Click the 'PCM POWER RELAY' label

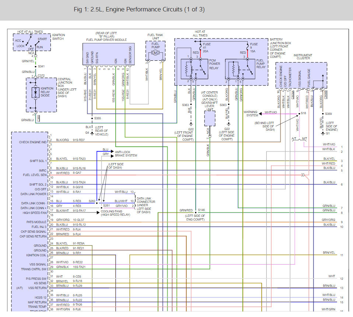point(214,64)
